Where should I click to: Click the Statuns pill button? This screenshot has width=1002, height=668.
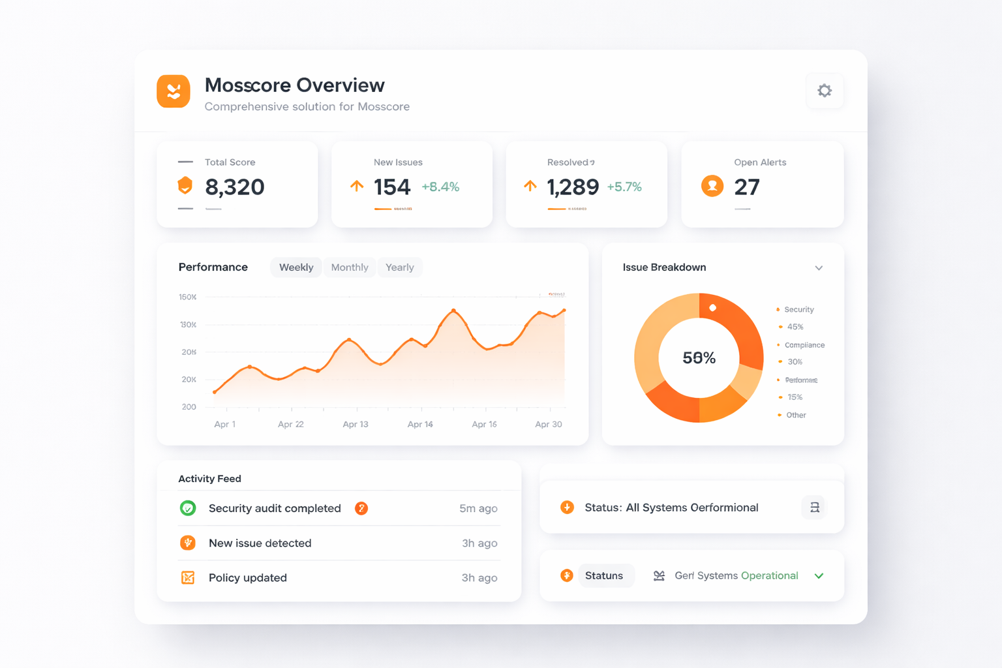[604, 575]
